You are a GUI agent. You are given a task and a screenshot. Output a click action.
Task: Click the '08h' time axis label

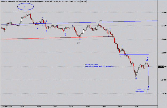[x=88, y=106]
